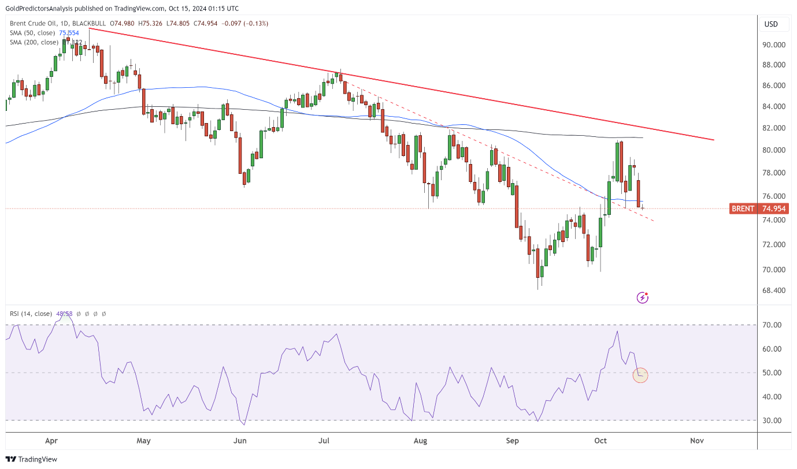
Task: Click the 76.000 price axis label
Action: 773,196
